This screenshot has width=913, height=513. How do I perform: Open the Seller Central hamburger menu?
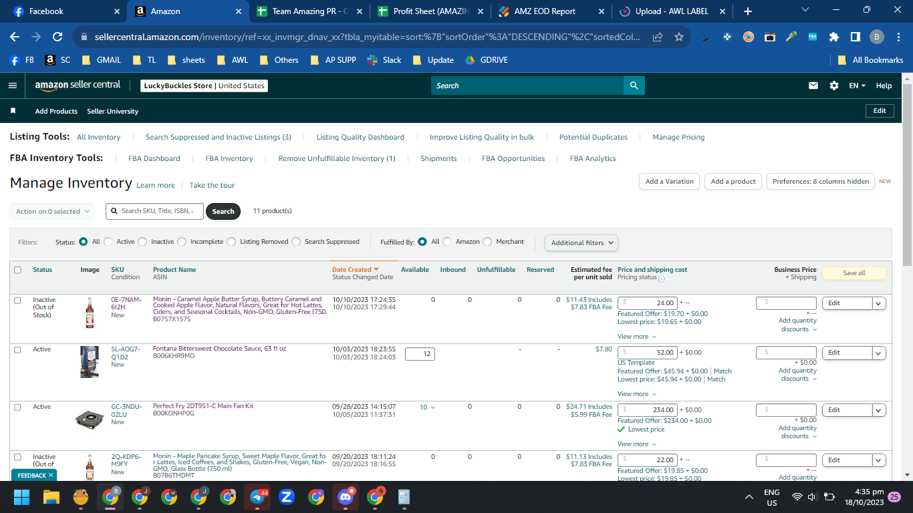point(12,85)
